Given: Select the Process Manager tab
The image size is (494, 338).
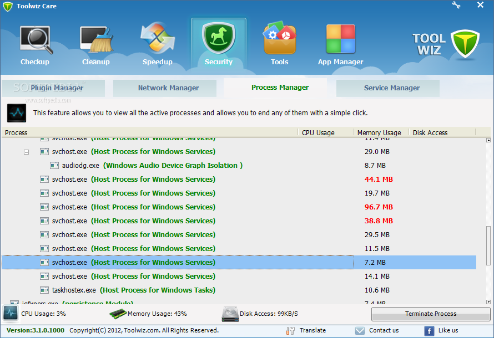Looking at the screenshot, I should point(275,88).
